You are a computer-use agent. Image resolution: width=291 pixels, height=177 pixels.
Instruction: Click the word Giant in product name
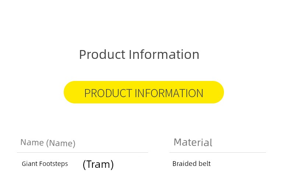[x=29, y=164]
